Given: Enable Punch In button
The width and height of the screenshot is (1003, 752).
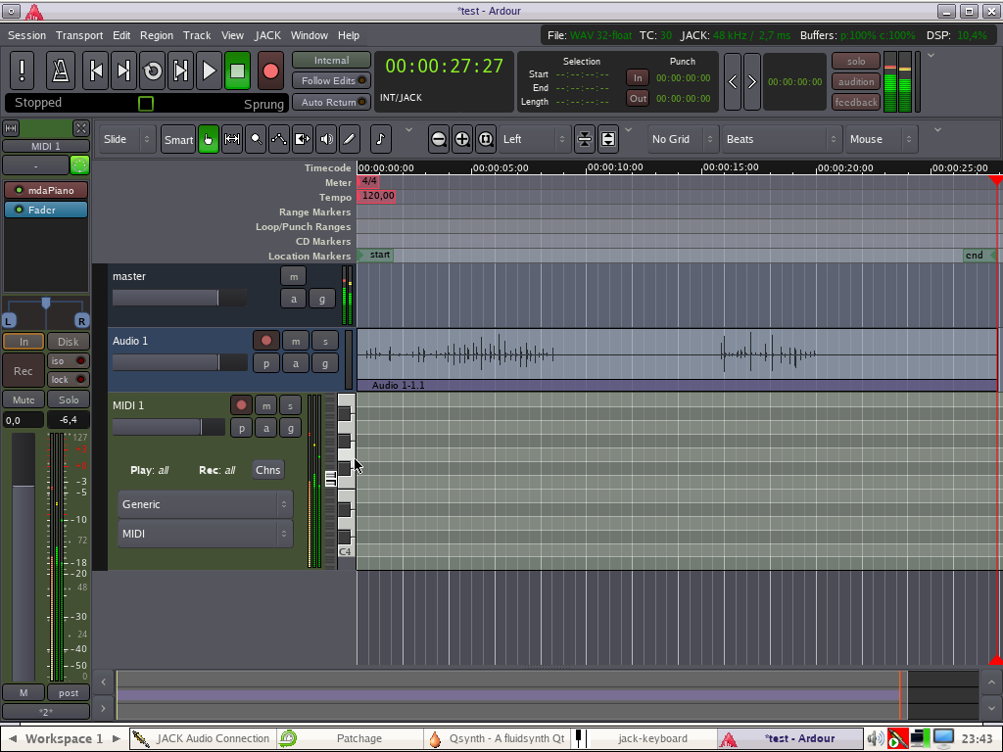Looking at the screenshot, I should point(638,78).
